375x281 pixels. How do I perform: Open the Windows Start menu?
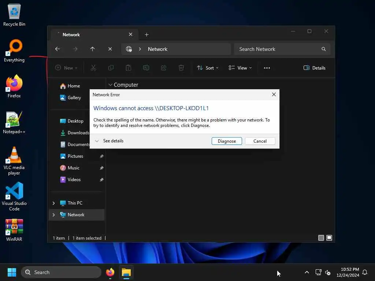click(x=12, y=272)
